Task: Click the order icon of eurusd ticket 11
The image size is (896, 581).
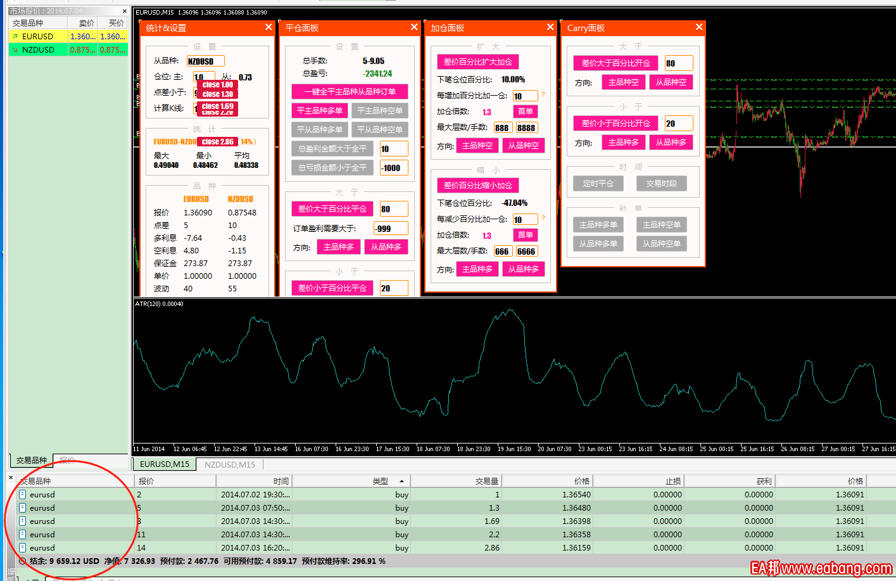Action: click(23, 534)
